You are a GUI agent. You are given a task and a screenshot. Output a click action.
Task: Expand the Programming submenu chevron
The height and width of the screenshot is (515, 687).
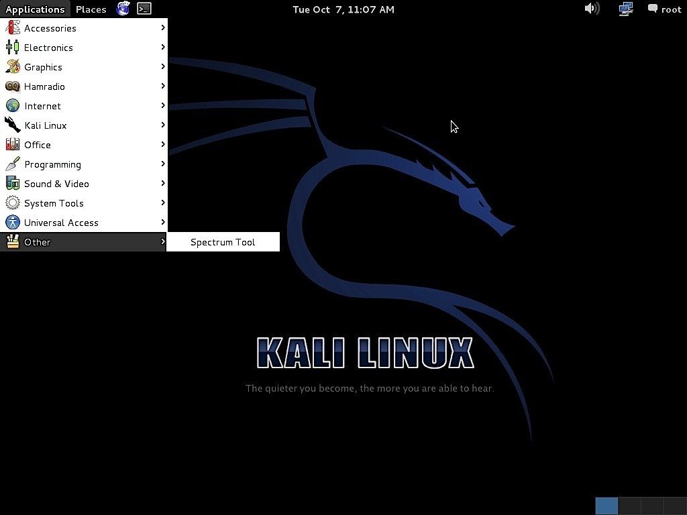pyautogui.click(x=162, y=164)
